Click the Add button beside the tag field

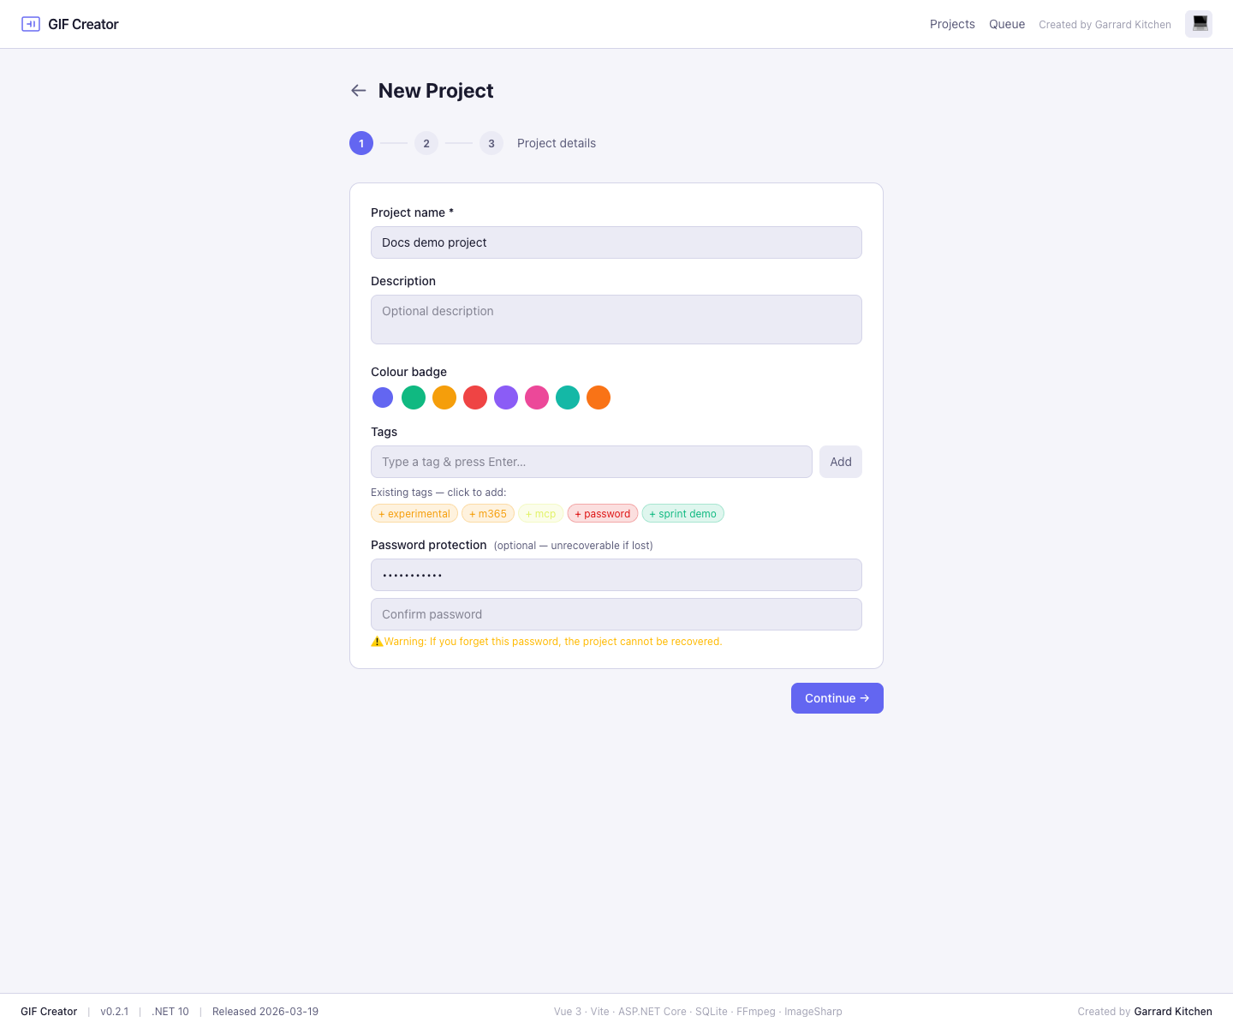click(x=840, y=462)
